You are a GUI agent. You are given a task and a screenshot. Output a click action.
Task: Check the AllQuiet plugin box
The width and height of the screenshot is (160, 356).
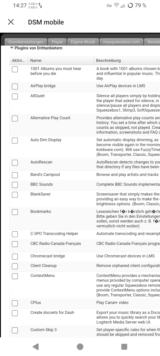(x=15, y=96)
